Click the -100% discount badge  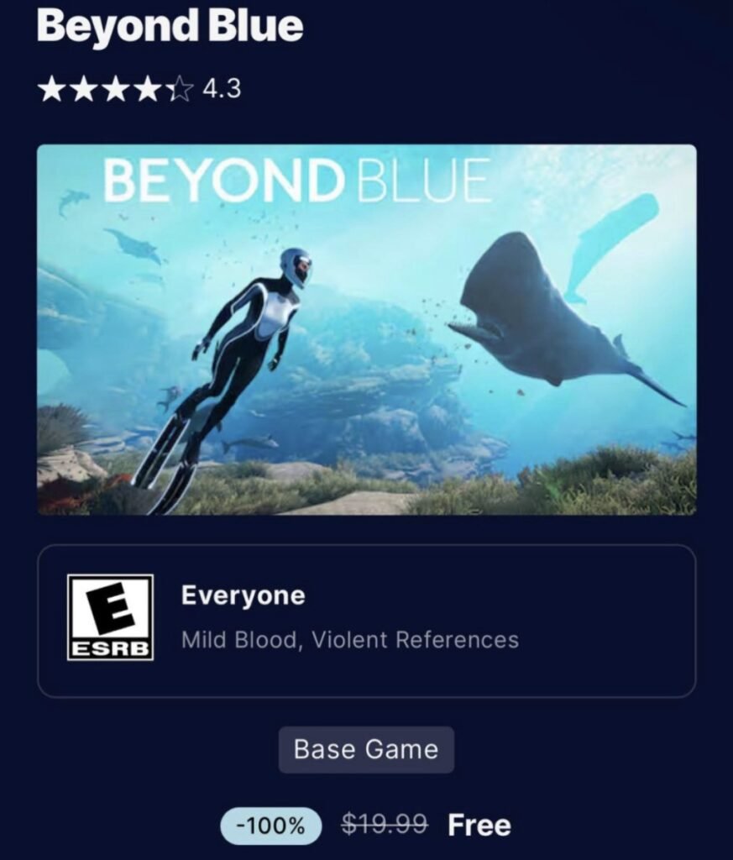click(271, 826)
